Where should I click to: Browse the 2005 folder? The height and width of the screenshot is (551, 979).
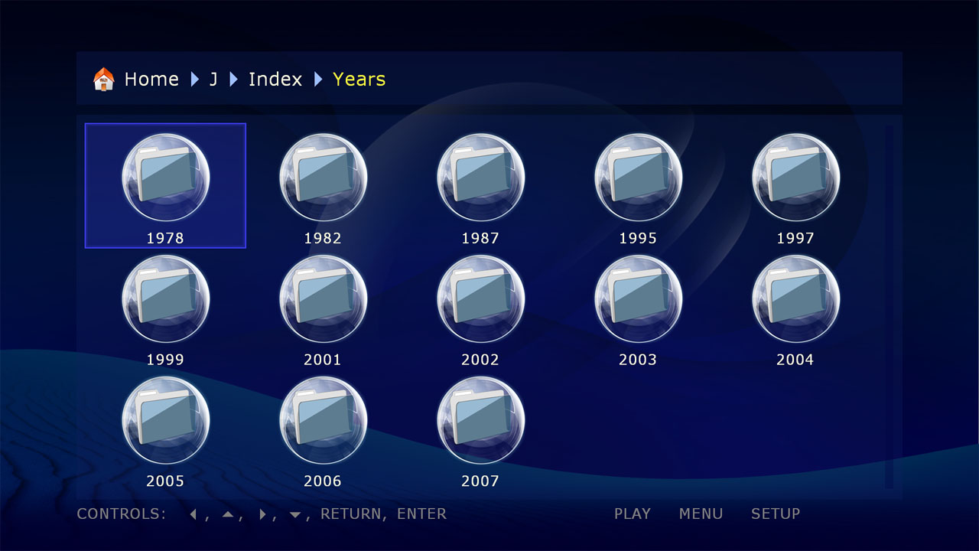pos(165,421)
